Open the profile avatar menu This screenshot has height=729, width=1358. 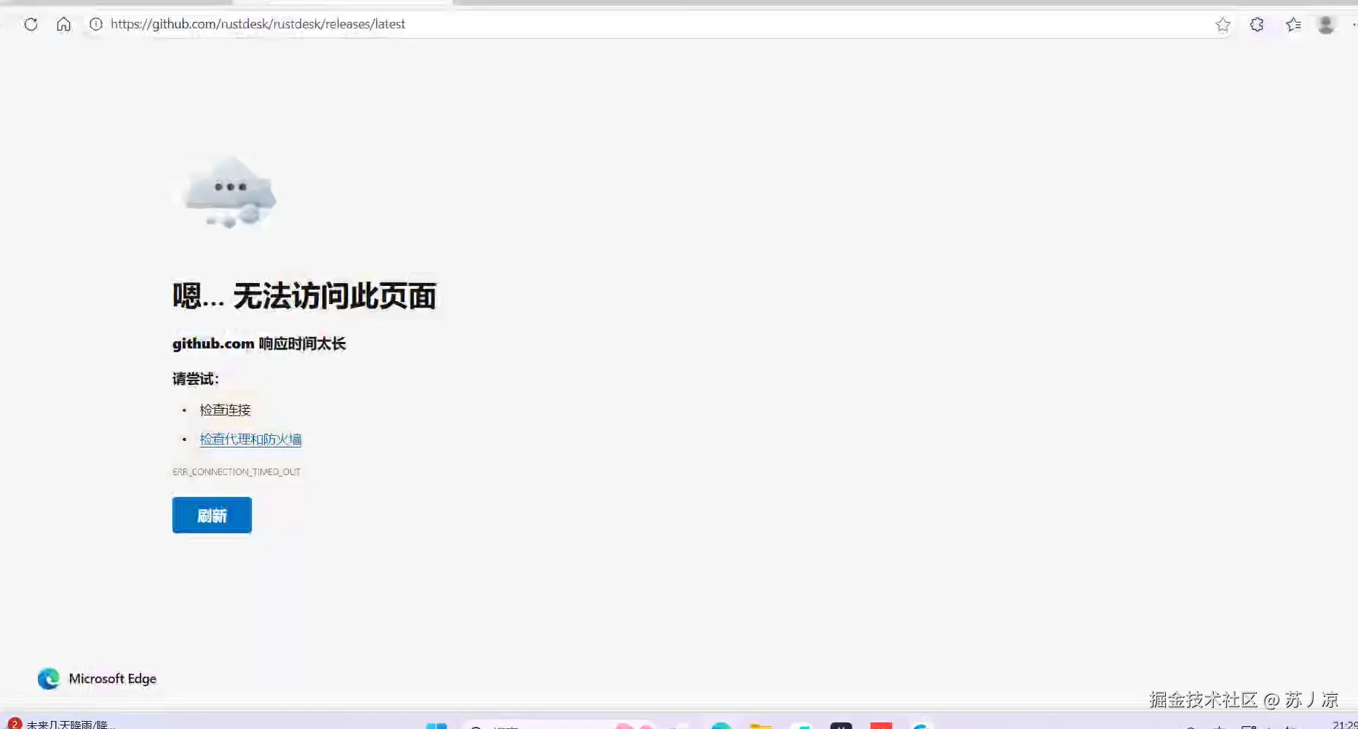pos(1326,25)
